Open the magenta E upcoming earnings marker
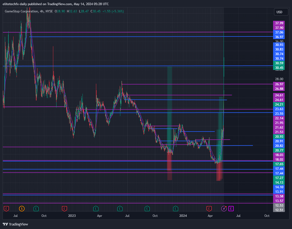 pos(231,208)
